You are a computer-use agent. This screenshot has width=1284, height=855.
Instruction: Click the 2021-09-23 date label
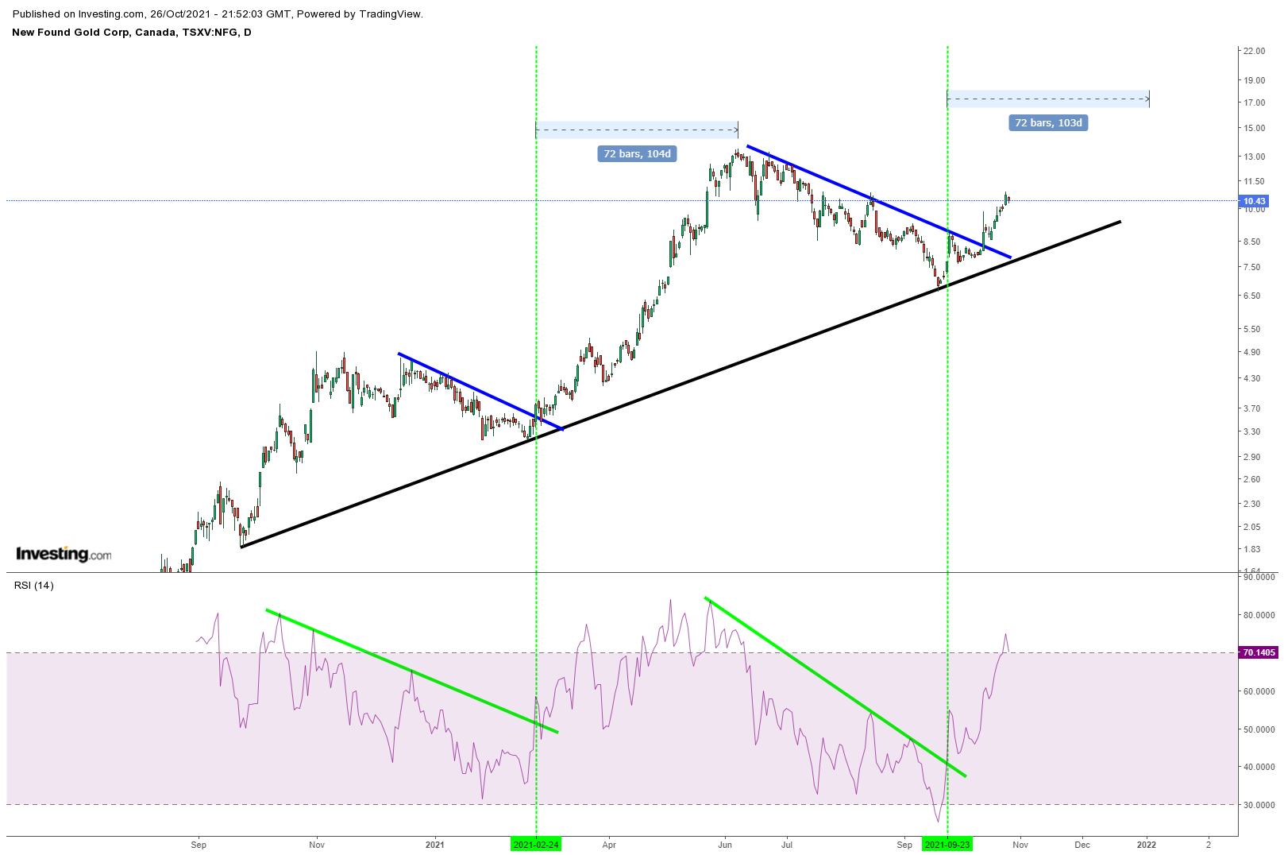947,845
